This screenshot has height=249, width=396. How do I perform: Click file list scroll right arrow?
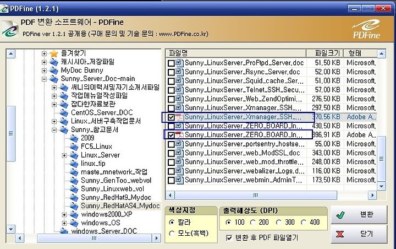372,196
